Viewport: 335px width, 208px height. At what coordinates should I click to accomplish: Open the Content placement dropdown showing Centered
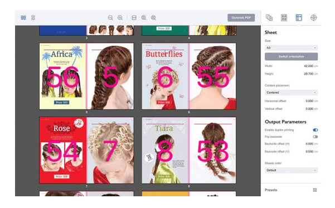coord(291,93)
